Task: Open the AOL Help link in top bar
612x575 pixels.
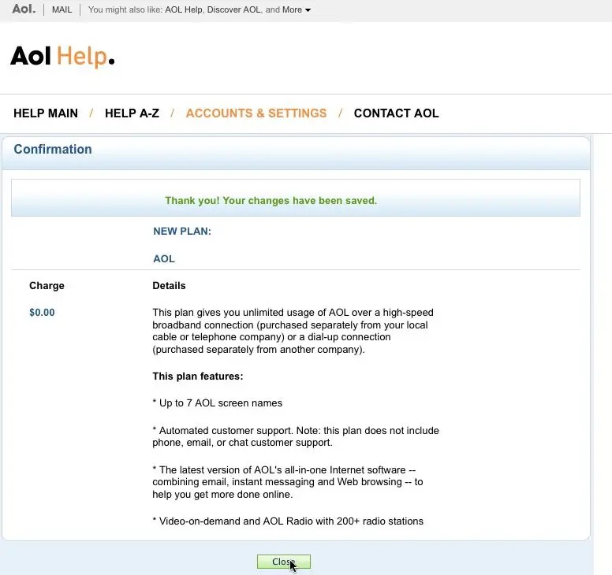Action: point(184,9)
